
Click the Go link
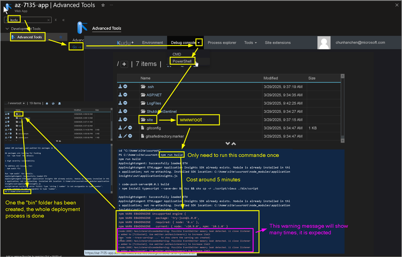click(x=76, y=47)
